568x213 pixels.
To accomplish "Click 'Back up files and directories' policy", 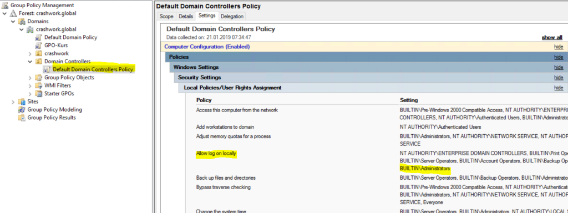I will (x=226, y=178).
